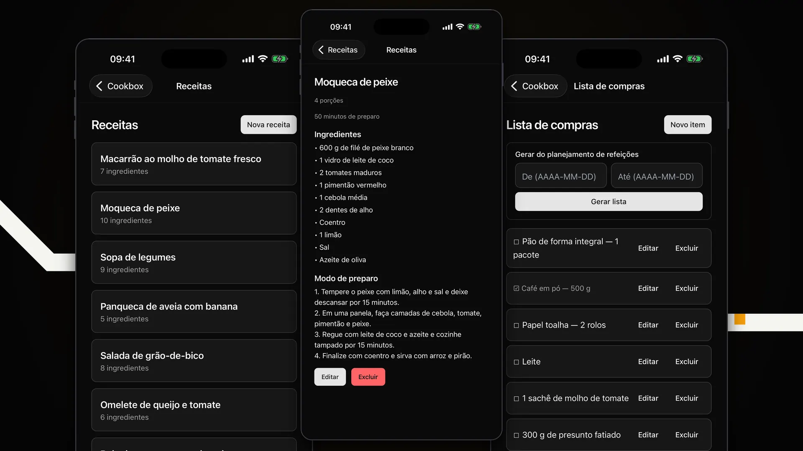Delete the molho de tomate item

point(686,398)
